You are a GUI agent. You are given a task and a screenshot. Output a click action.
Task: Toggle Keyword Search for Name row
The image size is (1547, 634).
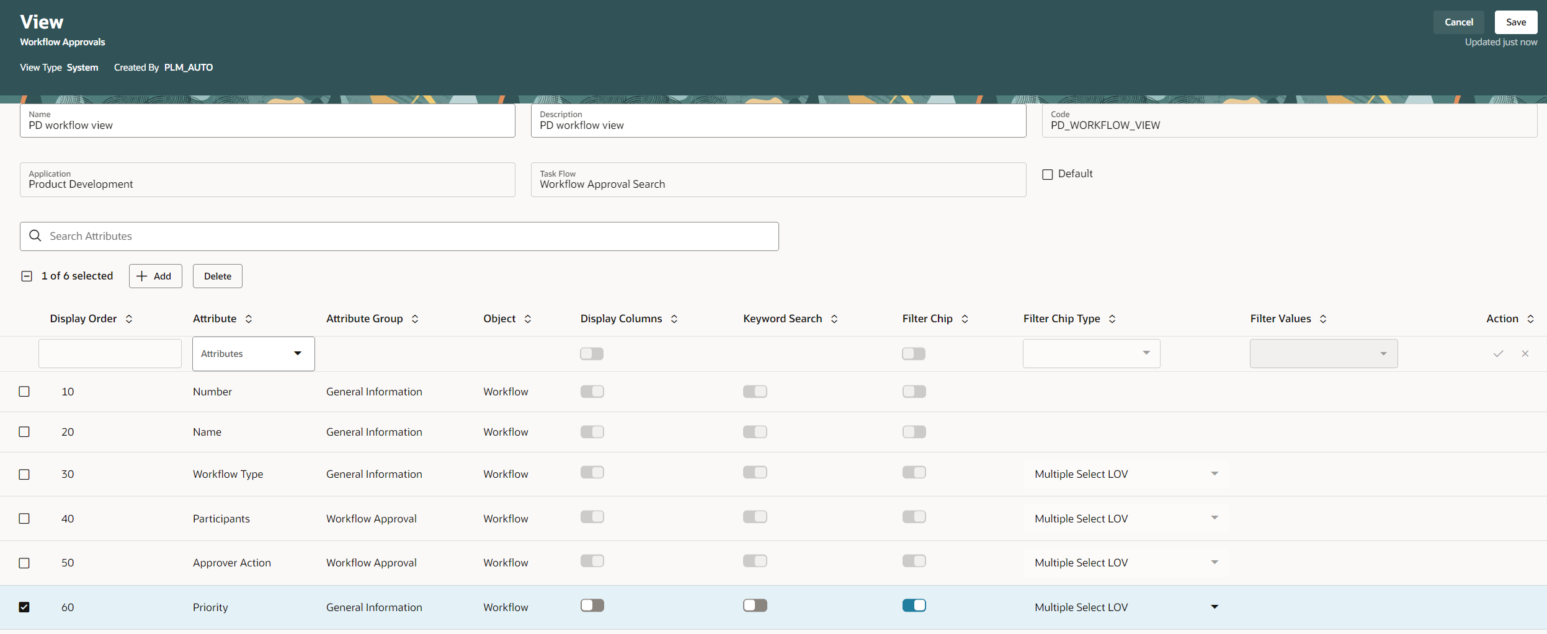755,432
